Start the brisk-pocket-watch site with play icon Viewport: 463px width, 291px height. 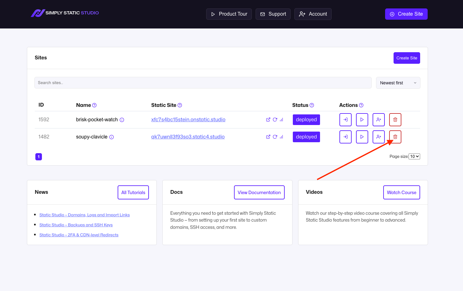click(x=362, y=120)
